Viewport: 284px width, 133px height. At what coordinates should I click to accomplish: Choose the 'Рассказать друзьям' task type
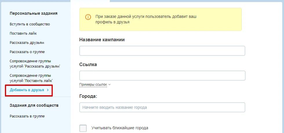point(27,43)
